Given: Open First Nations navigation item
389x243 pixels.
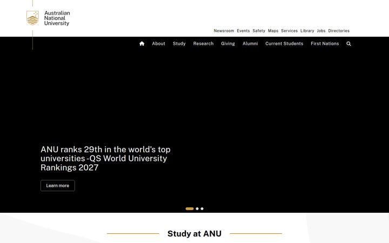Looking at the screenshot, I should [325, 44].
